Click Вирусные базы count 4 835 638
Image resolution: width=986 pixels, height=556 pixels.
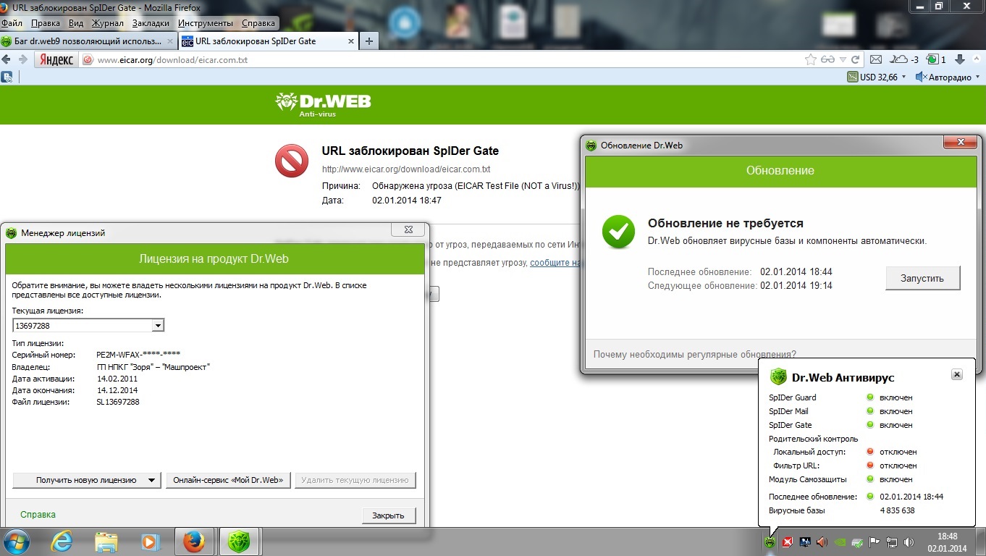tap(897, 510)
